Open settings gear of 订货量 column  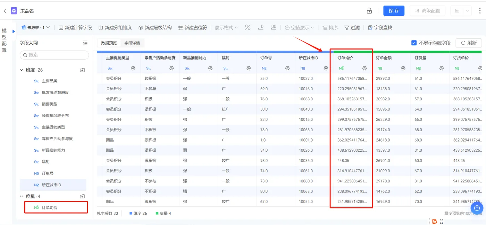441,69
